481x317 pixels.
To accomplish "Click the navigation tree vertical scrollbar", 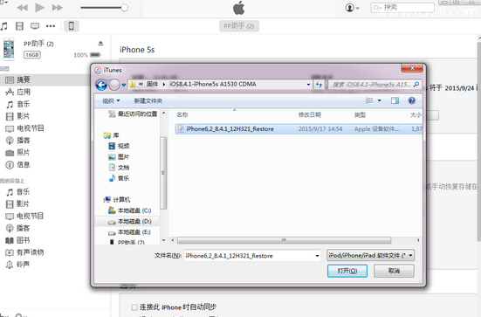I will 163,173.
